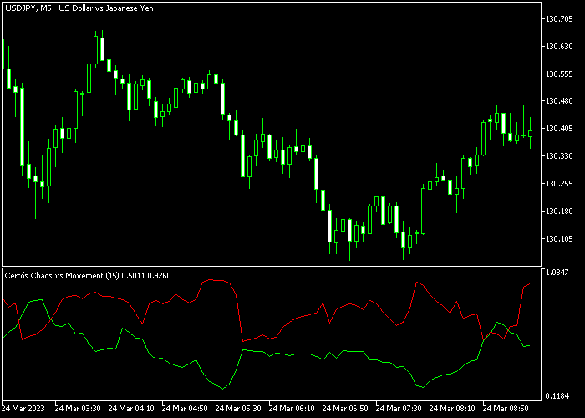Click the 24 Mar 07:30 time label

point(399,409)
